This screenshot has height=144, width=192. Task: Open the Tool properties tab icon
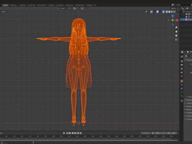(x=182, y=56)
